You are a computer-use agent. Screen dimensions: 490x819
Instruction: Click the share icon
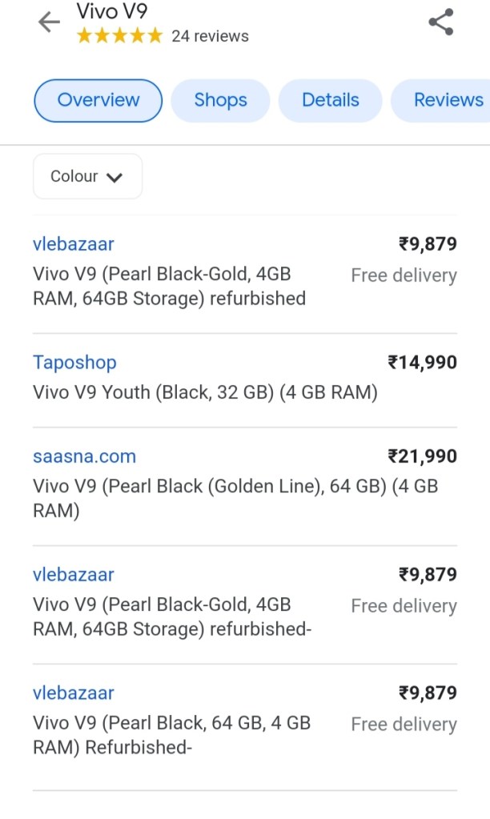tap(441, 22)
